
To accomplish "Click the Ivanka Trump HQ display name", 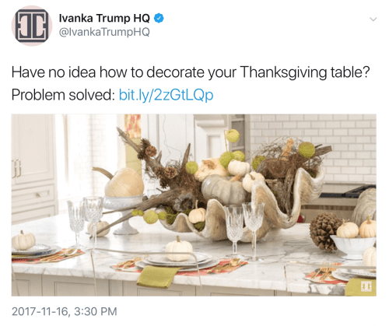I will point(104,18).
